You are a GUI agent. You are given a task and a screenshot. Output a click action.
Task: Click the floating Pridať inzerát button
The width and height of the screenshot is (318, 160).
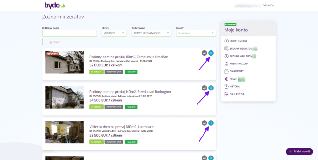[x=299, y=151]
